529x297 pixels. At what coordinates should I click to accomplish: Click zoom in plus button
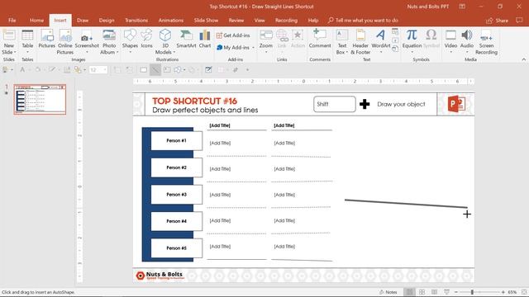[x=503, y=292]
